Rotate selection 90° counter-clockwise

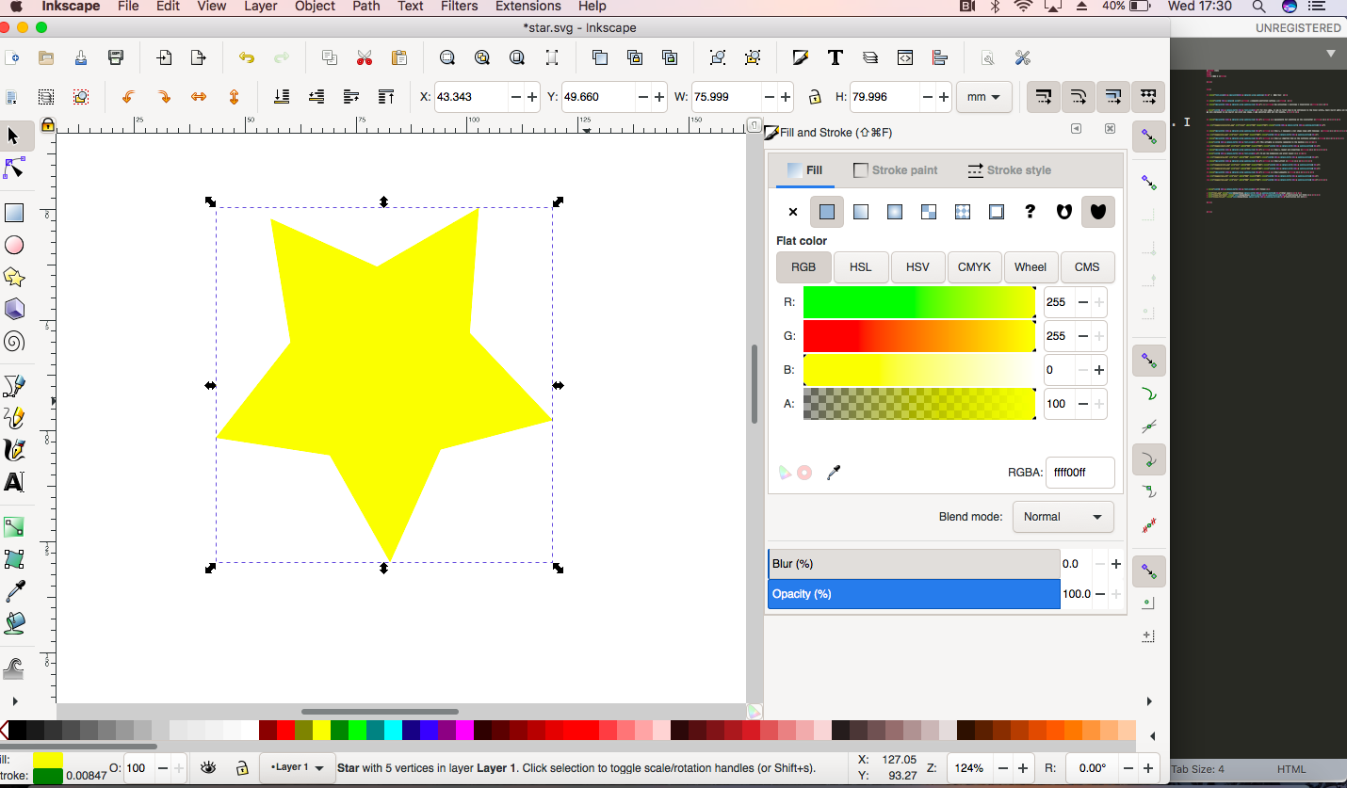128,97
